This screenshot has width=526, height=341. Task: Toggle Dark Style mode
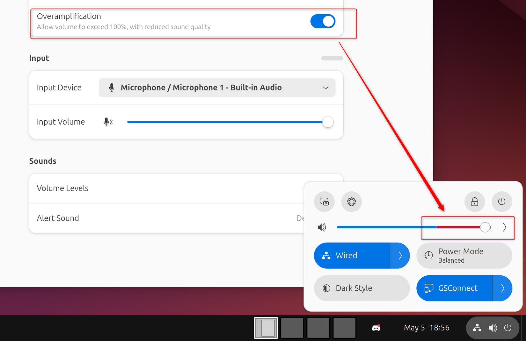(x=362, y=288)
